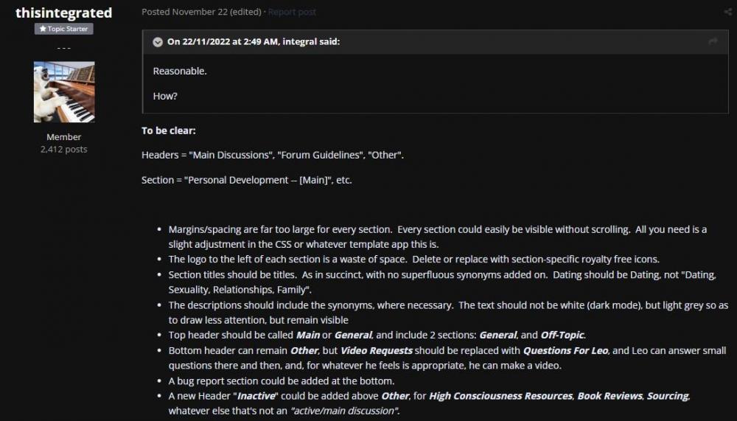Click the rank dashes below Topic Starter

[x=64, y=46]
